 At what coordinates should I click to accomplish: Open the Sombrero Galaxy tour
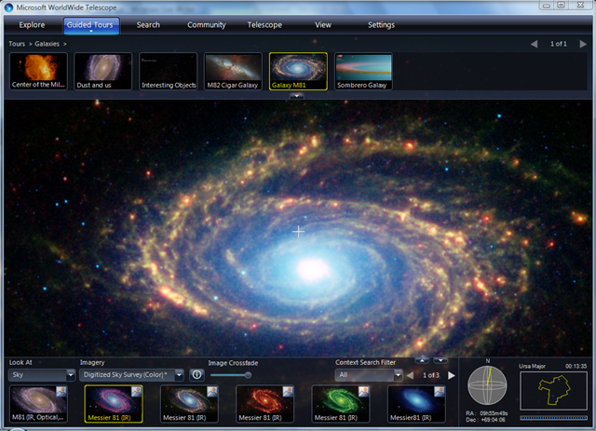[x=363, y=72]
